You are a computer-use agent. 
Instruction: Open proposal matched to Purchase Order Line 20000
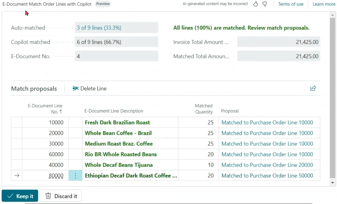pos(267,165)
